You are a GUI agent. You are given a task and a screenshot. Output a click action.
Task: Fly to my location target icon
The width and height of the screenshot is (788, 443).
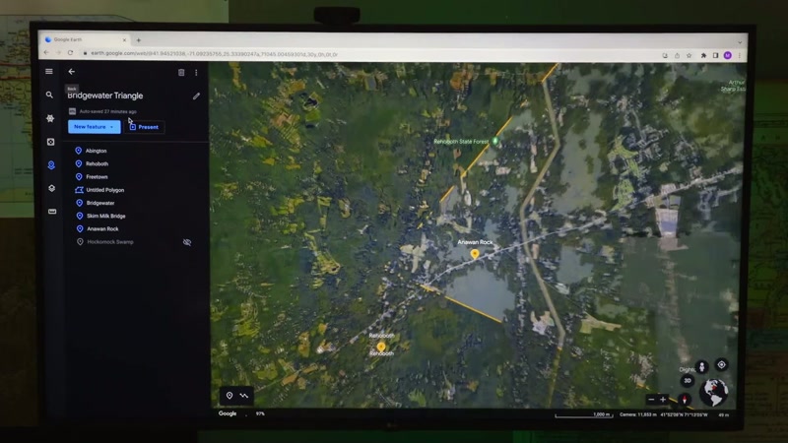(721, 364)
